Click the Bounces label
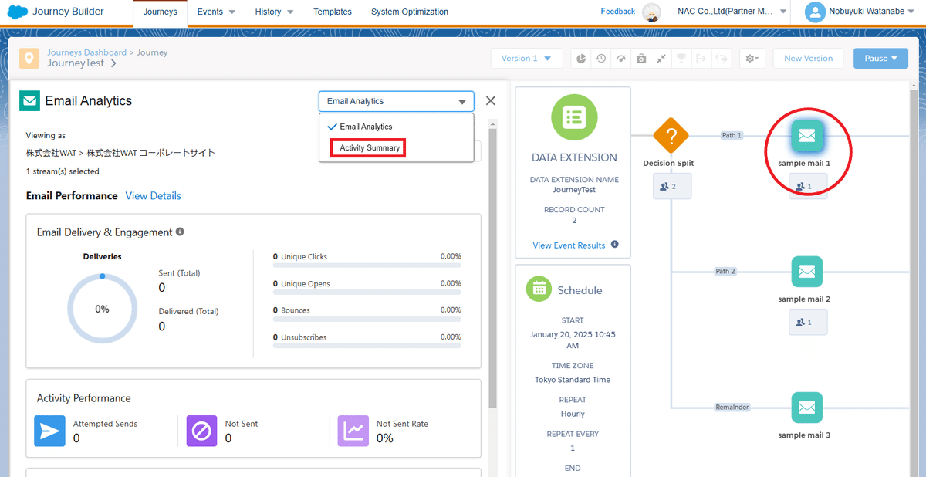The image size is (926, 477). pyautogui.click(x=296, y=310)
